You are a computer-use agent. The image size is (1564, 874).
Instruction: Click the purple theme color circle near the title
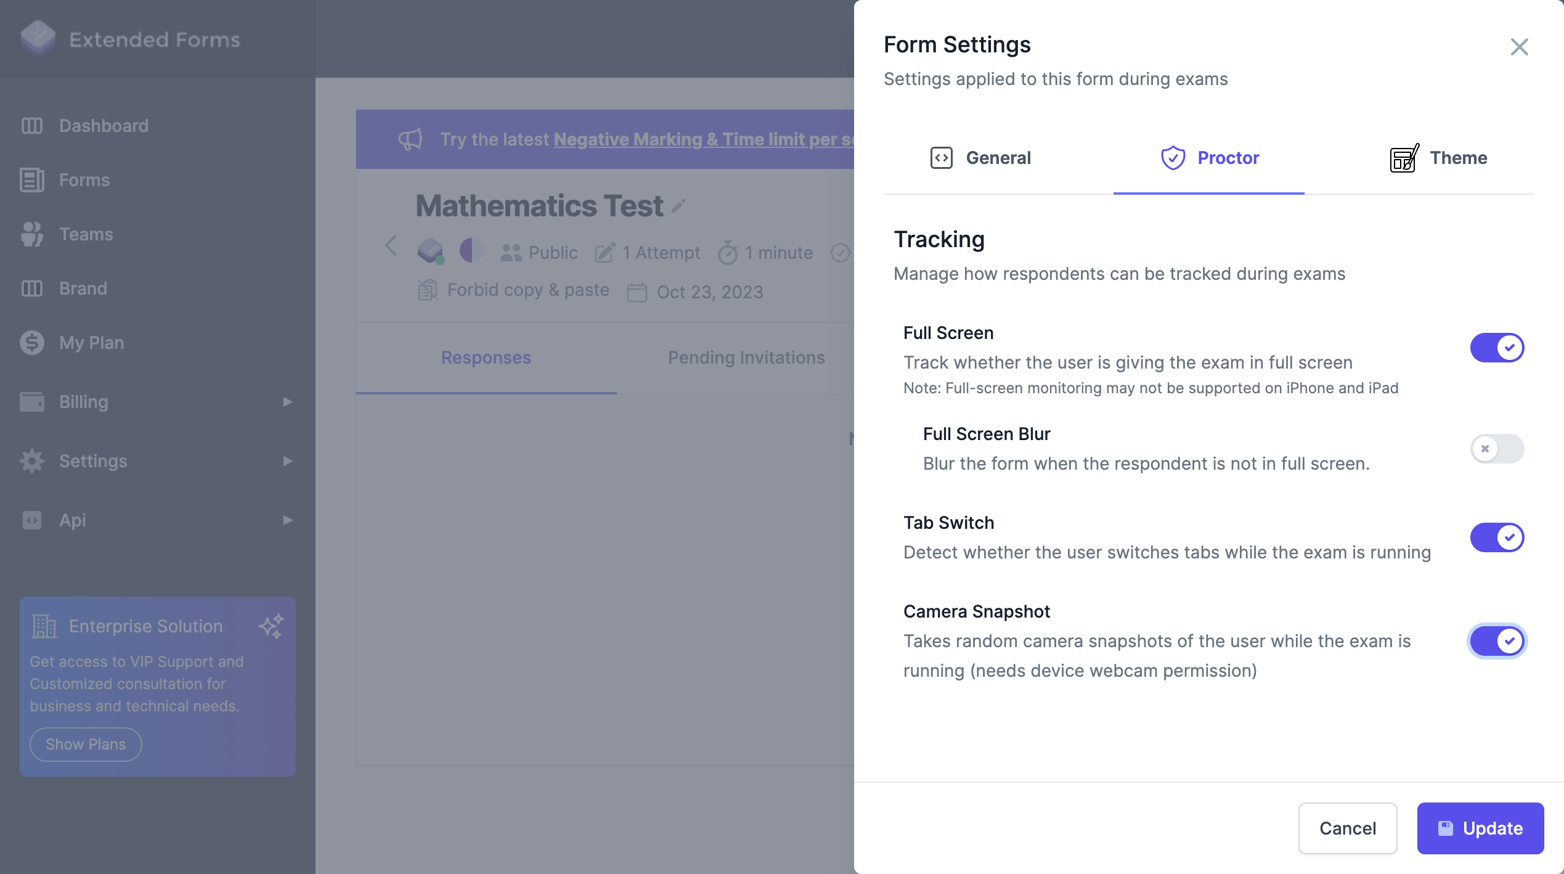[471, 251]
